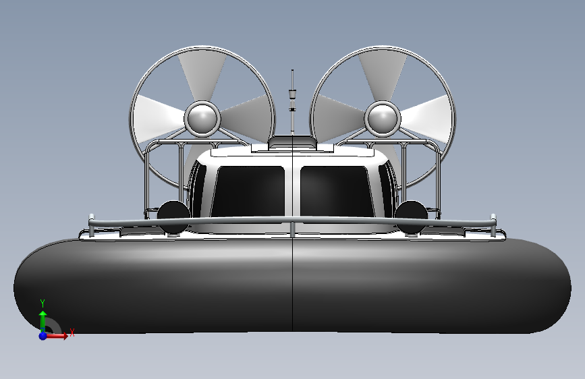Click the green Y axis arrow of the triad
The width and height of the screenshot is (585, 379).
tap(43, 320)
